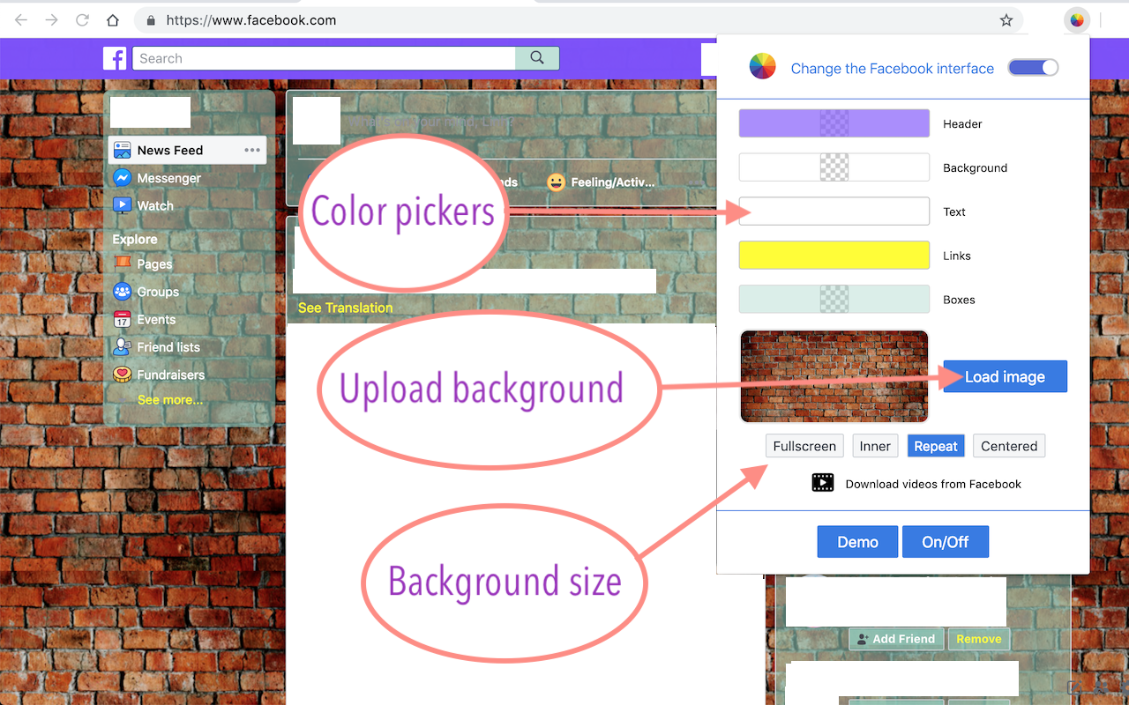Bookmark this page with the star icon
Screen dimensions: 1129x705
tap(1006, 20)
